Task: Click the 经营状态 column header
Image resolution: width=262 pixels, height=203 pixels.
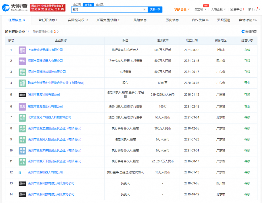Action: [x=247, y=40]
